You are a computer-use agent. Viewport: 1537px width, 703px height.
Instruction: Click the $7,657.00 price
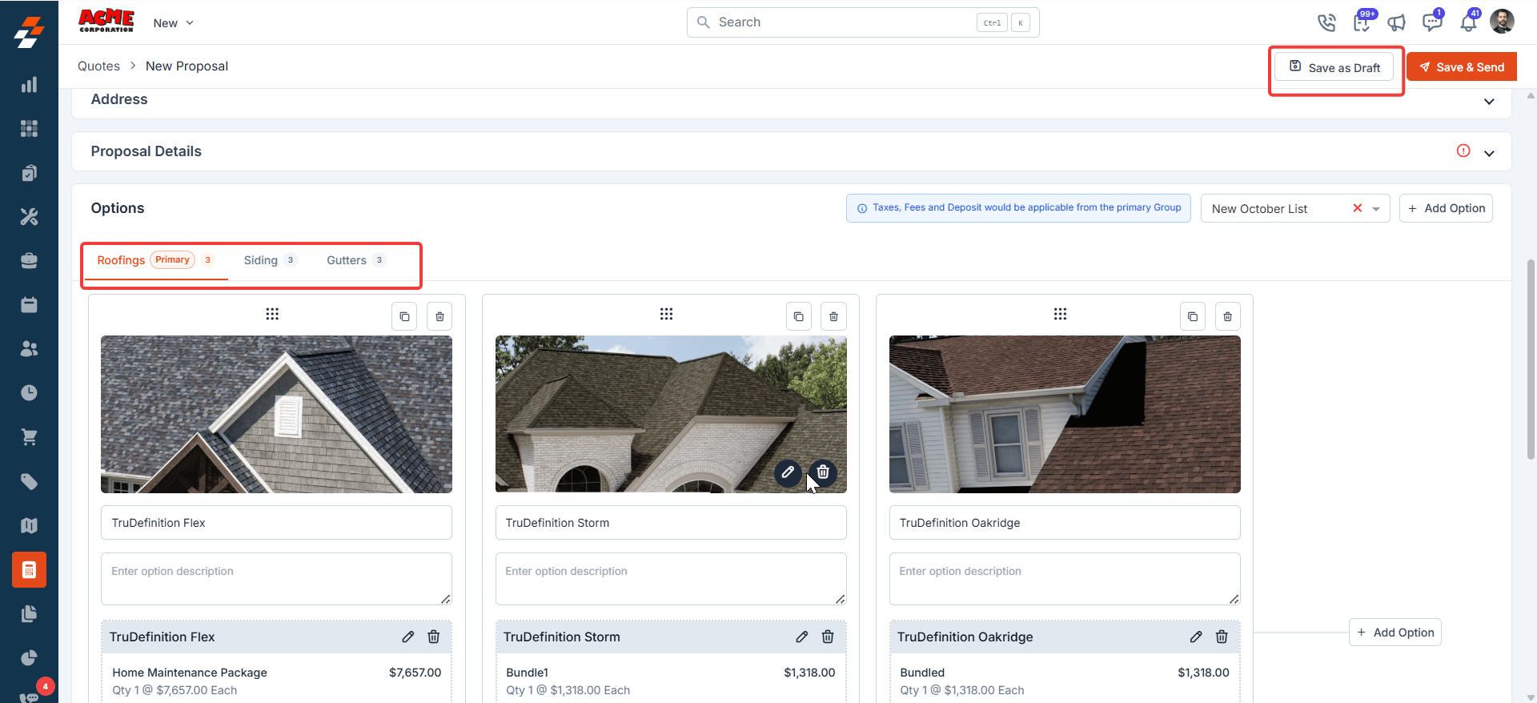point(415,673)
